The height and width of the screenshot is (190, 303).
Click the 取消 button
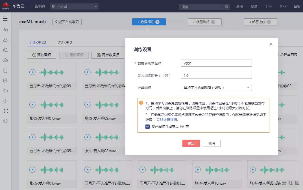[212, 143]
